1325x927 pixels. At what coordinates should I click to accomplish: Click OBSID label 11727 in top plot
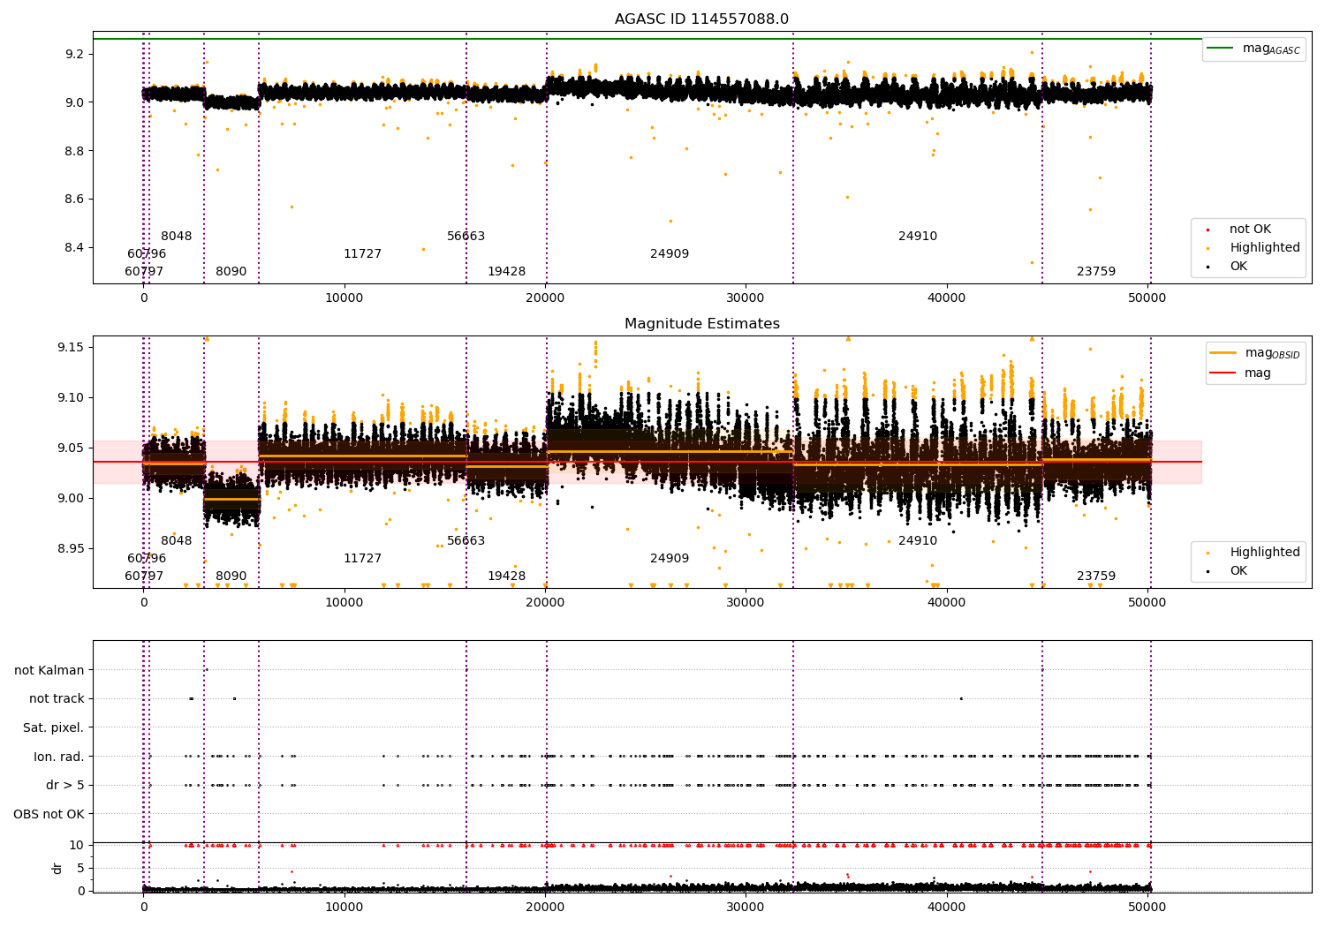(362, 254)
